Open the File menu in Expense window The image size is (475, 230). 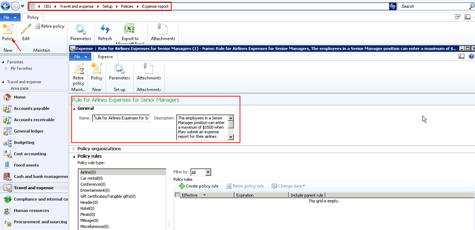(79, 56)
